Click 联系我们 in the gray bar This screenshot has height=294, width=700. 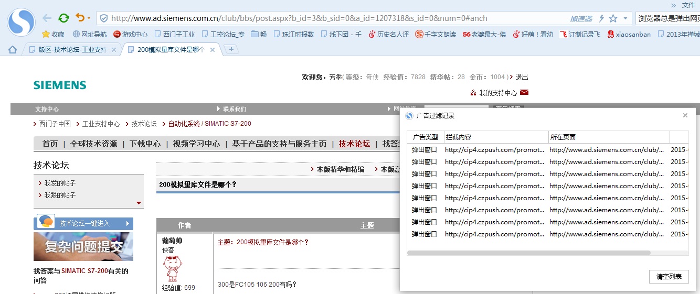click(234, 109)
